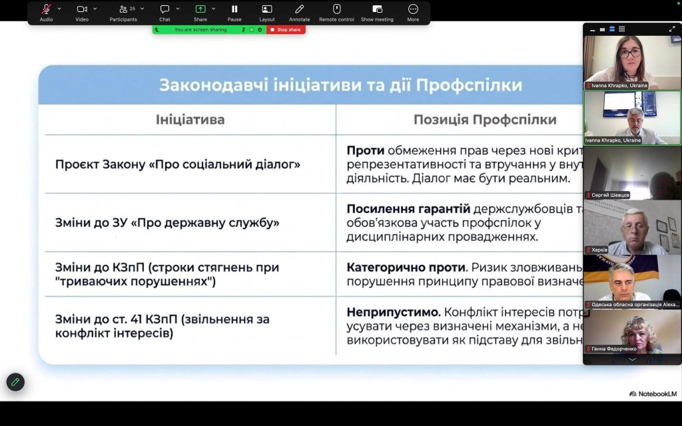This screenshot has width=682, height=426.
Task: Expand the caret beside Participants count
Action: (143, 9)
